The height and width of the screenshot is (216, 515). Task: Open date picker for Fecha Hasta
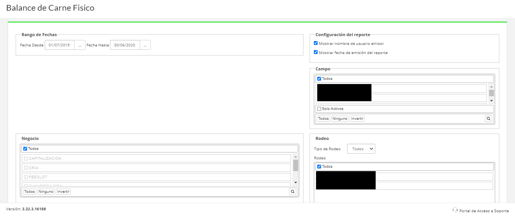(145, 45)
